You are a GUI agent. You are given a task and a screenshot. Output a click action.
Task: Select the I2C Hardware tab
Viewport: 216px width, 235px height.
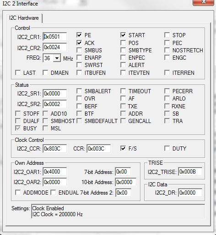point(24,18)
